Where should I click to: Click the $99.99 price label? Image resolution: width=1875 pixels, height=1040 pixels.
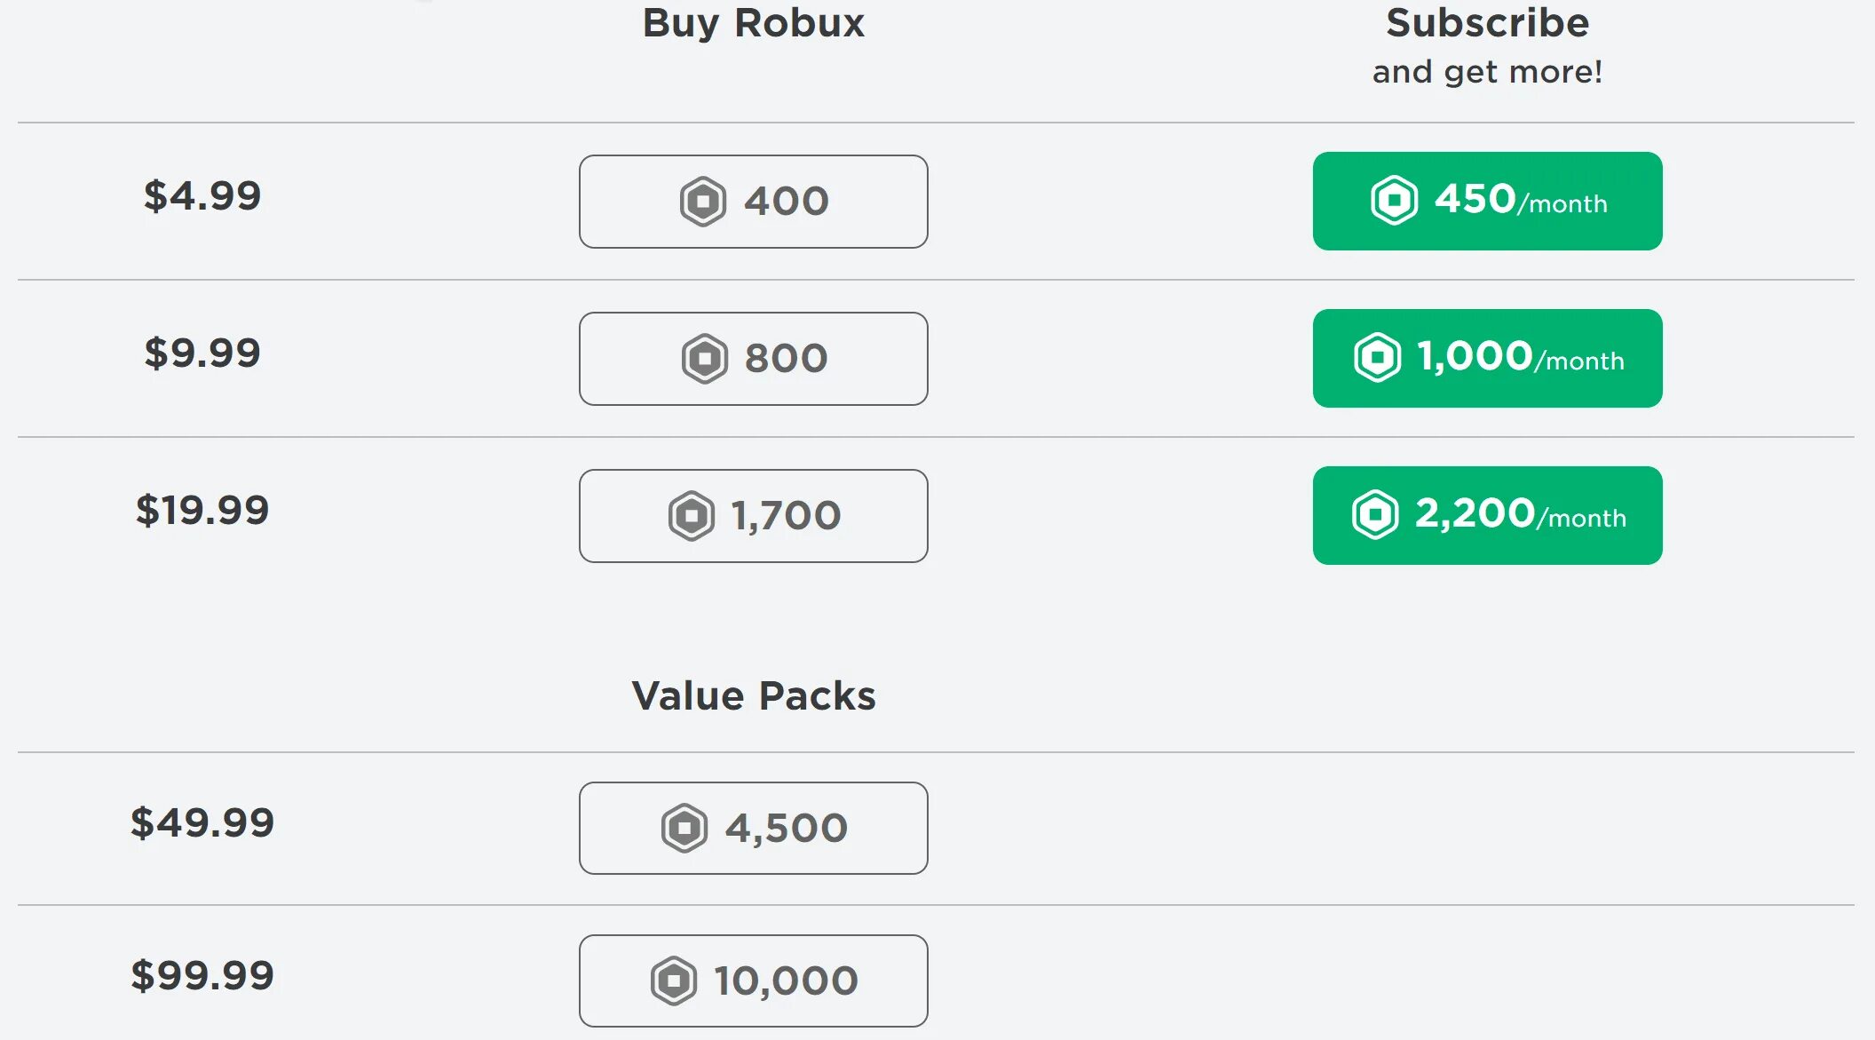(202, 975)
